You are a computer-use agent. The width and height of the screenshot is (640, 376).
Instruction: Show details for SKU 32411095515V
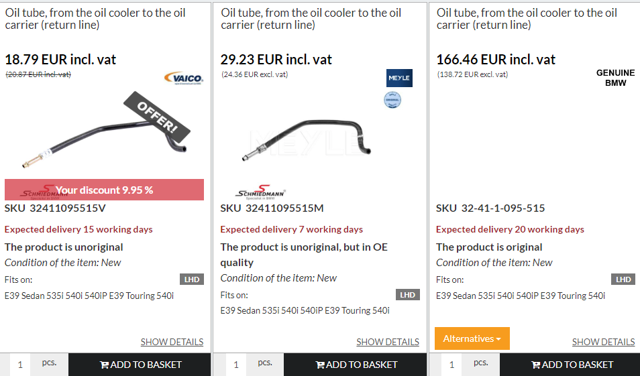coord(172,342)
